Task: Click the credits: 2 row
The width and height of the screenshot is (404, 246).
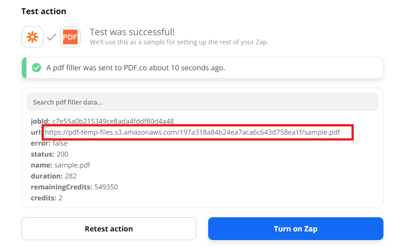Action: click(47, 198)
